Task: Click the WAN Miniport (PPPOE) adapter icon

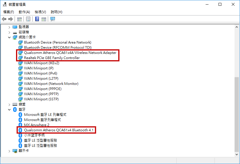Action: coord(20,89)
